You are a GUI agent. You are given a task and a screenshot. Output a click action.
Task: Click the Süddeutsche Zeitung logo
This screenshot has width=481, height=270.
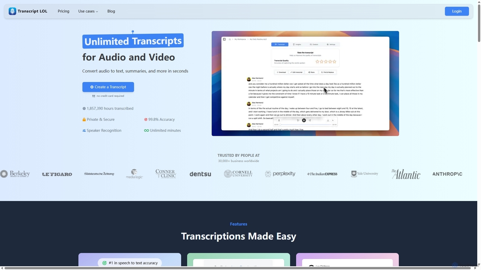tap(99, 174)
